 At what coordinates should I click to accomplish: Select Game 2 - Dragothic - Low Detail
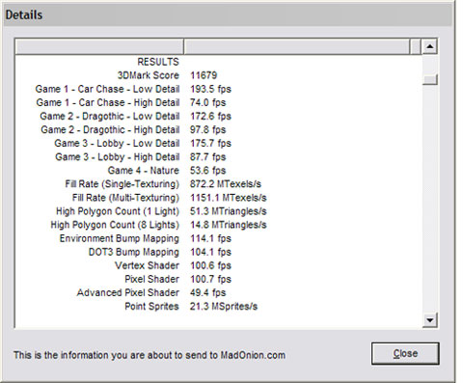pyautogui.click(x=110, y=116)
